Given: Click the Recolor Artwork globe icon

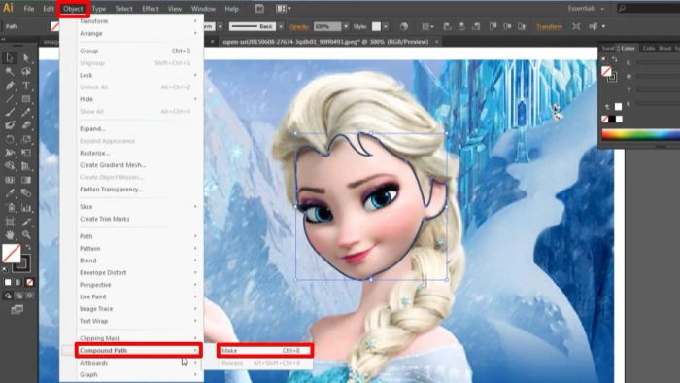Looking at the screenshot, I should (404, 26).
